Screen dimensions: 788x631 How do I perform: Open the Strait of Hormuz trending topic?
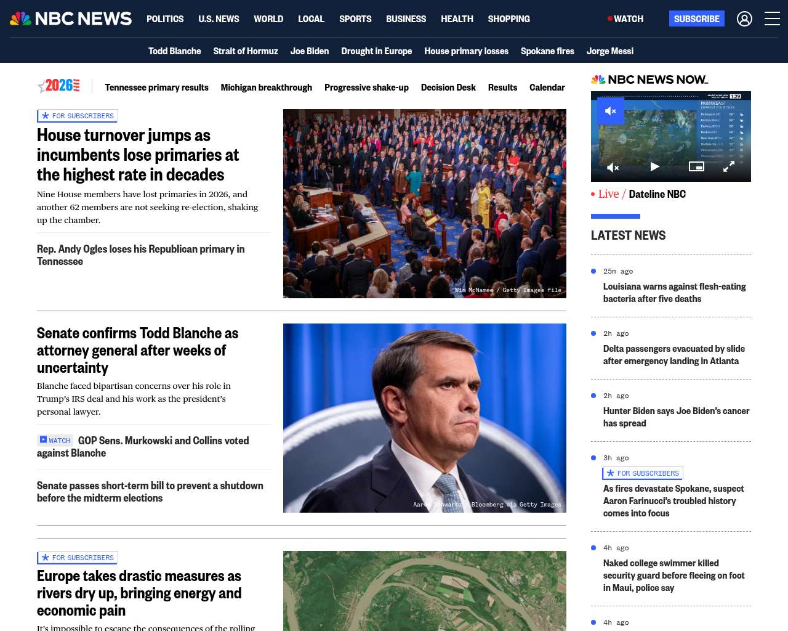coord(246,51)
